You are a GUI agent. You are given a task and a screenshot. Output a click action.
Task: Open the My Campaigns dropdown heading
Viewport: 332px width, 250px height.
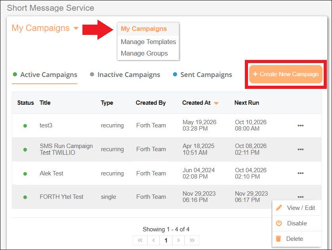45,28
